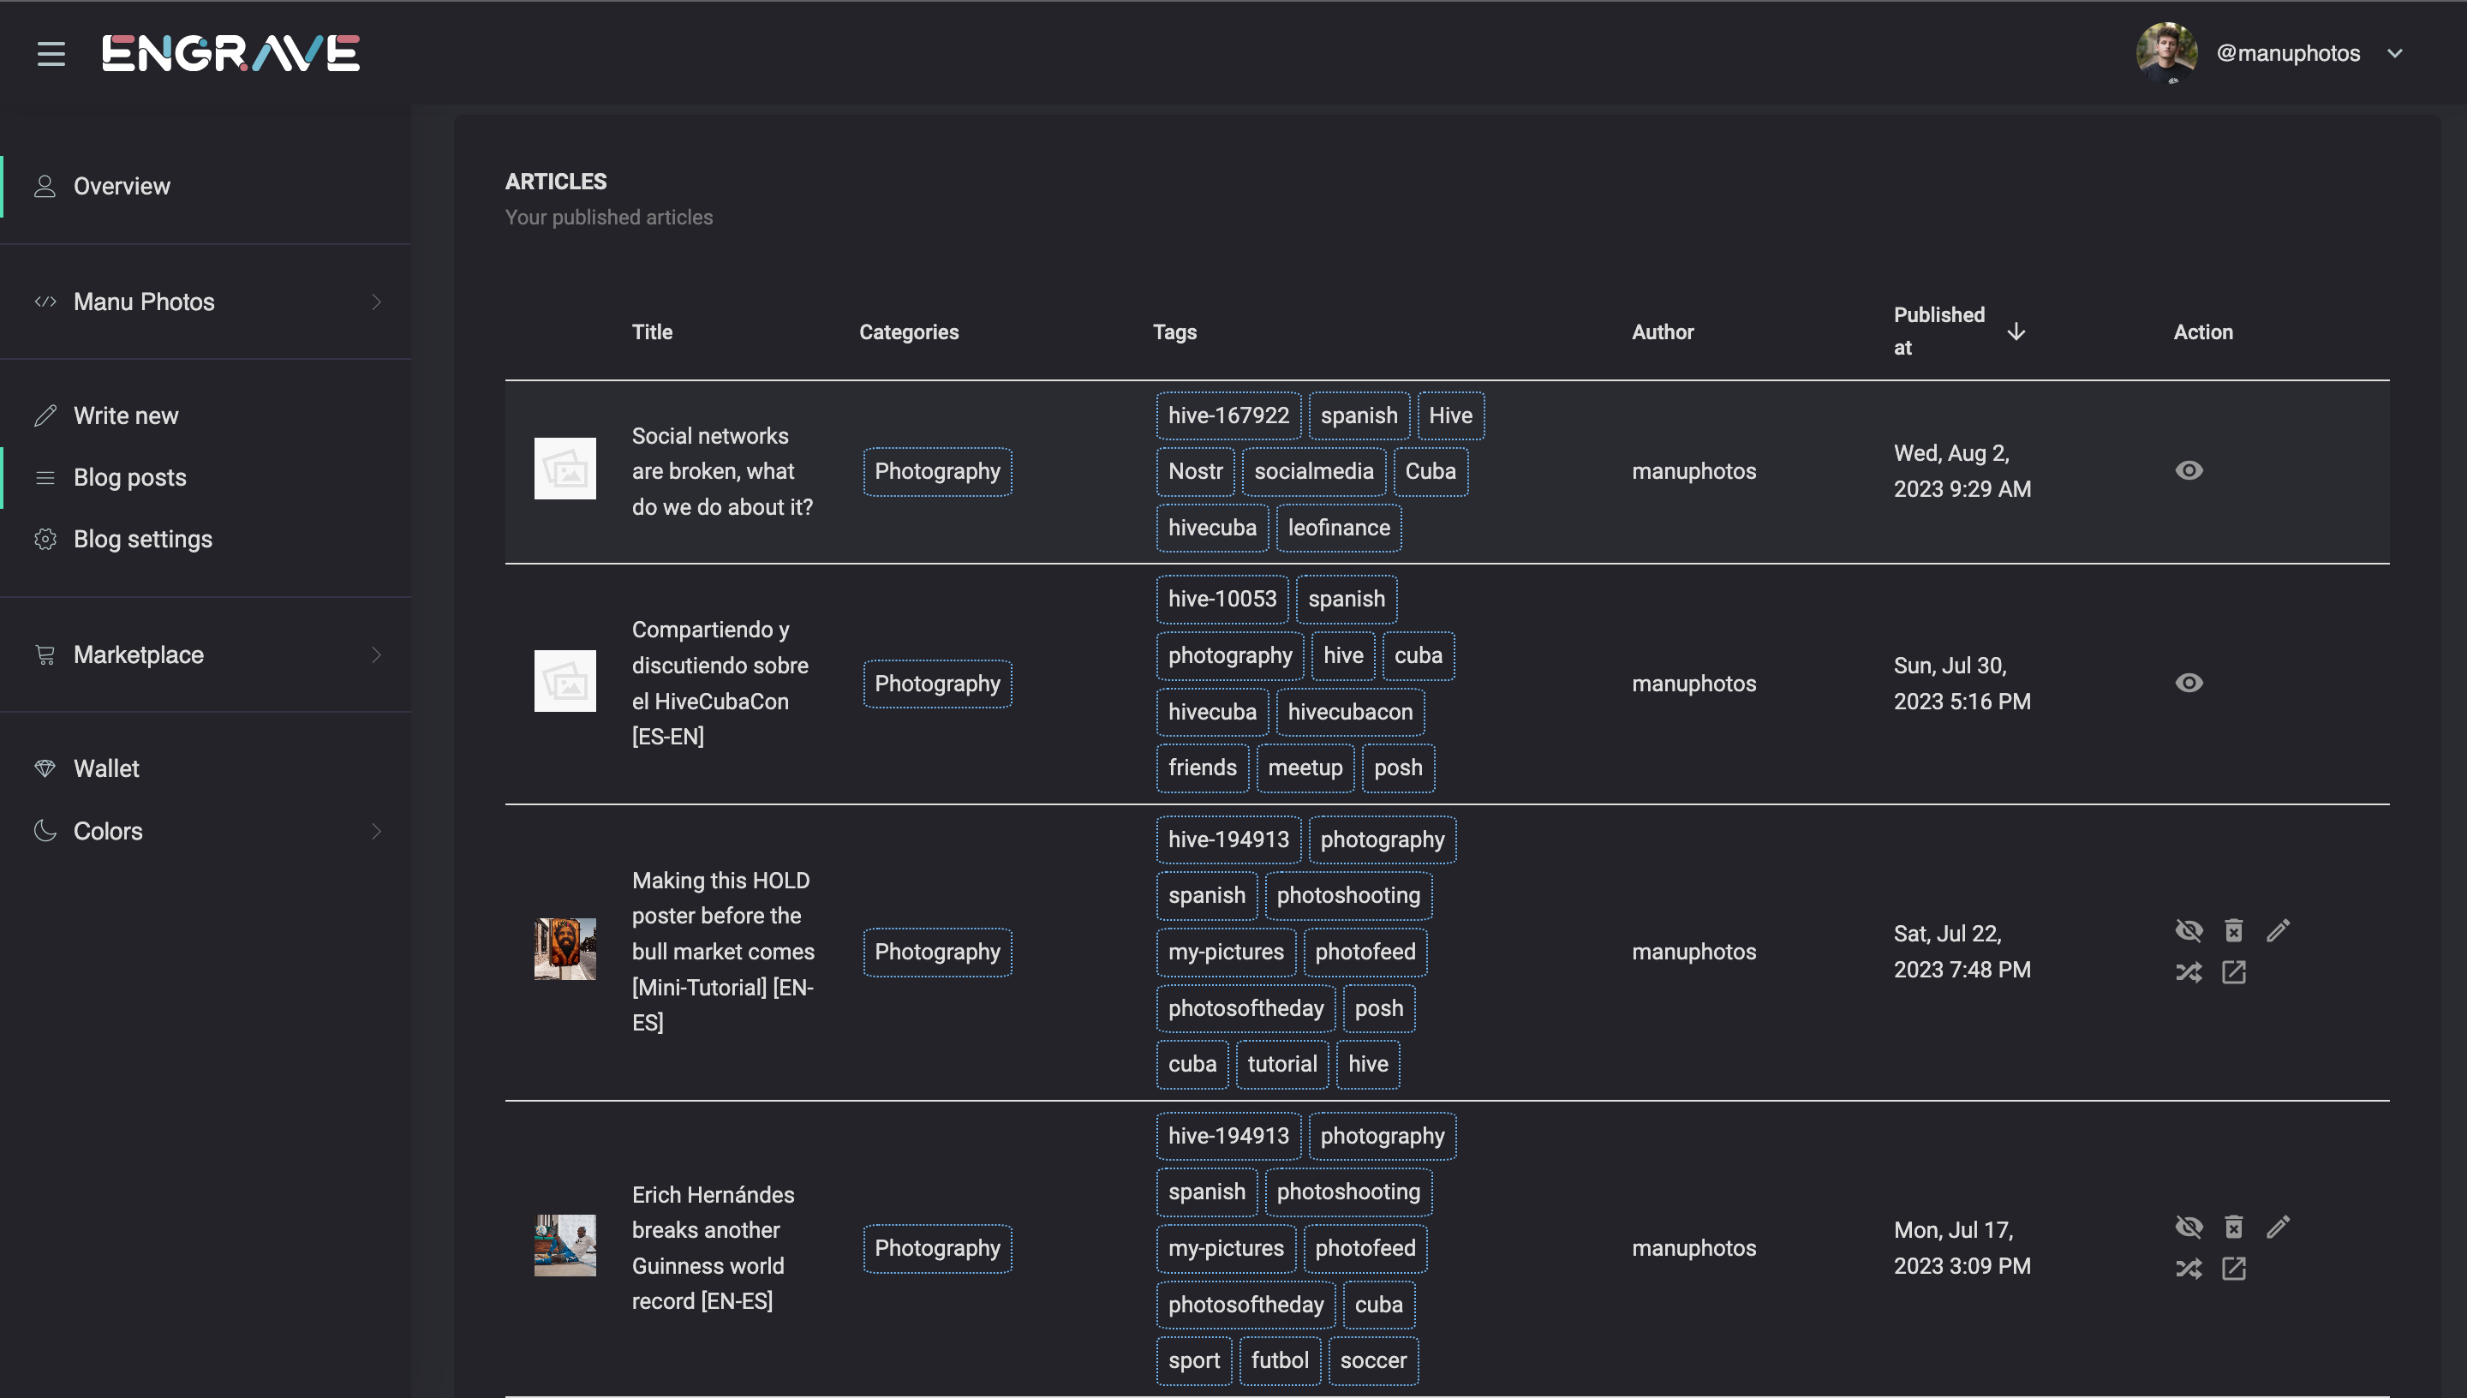
Task: Open the 'Erich Hernándes breaks another' title
Action: [x=714, y=1248]
